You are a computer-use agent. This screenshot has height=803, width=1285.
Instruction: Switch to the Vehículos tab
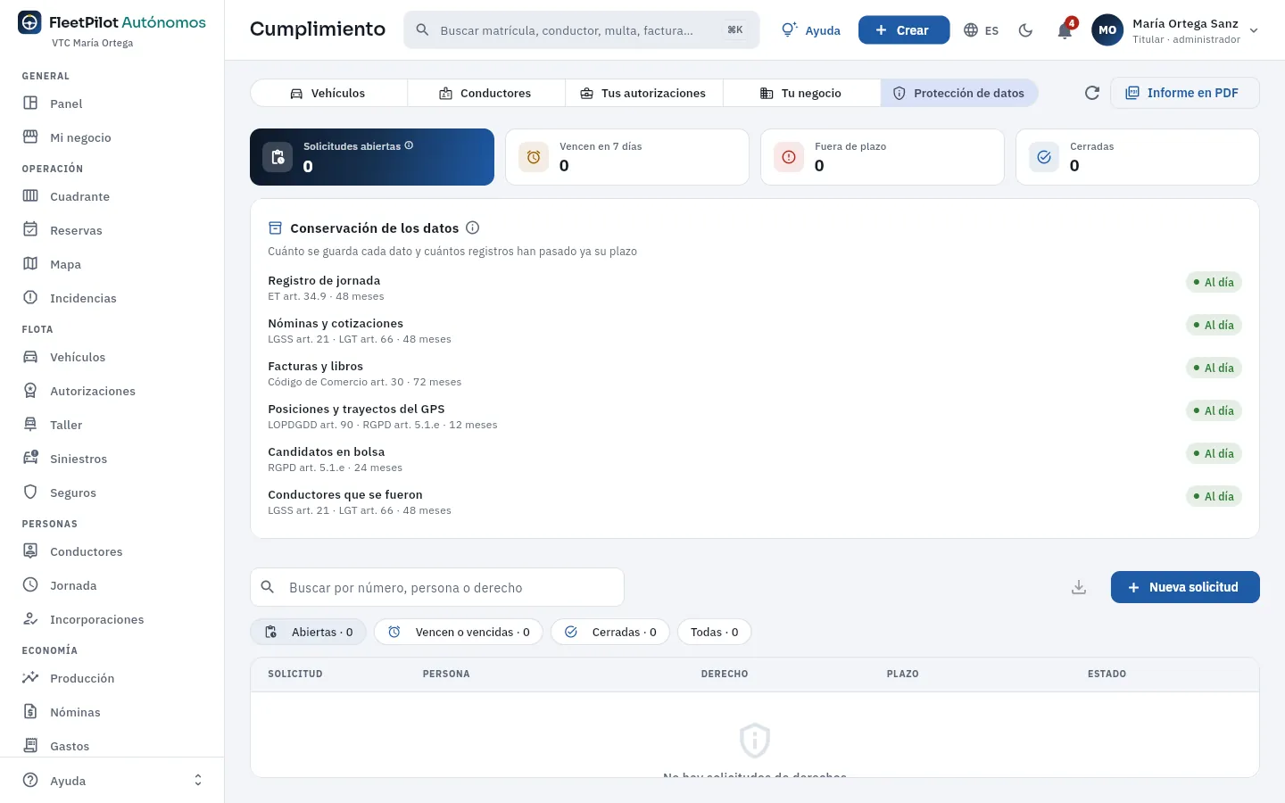coord(328,93)
